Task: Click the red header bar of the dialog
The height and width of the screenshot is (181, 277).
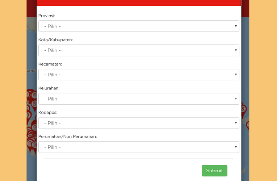Action: click(139, 3)
